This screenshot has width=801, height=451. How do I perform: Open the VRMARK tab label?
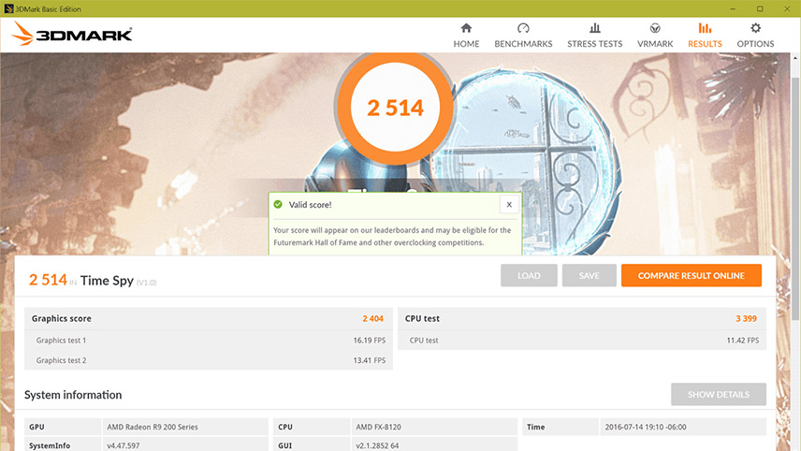pyautogui.click(x=655, y=44)
